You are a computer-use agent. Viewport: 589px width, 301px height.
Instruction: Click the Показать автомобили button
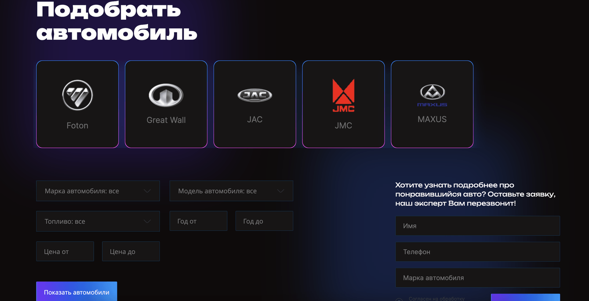pyautogui.click(x=76, y=291)
